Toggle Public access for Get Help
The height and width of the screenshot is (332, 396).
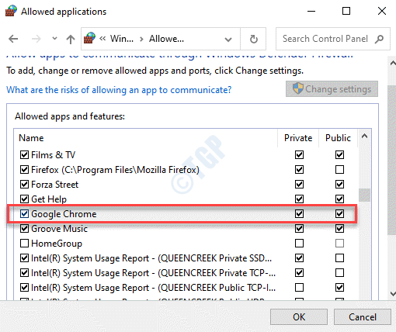[339, 199]
